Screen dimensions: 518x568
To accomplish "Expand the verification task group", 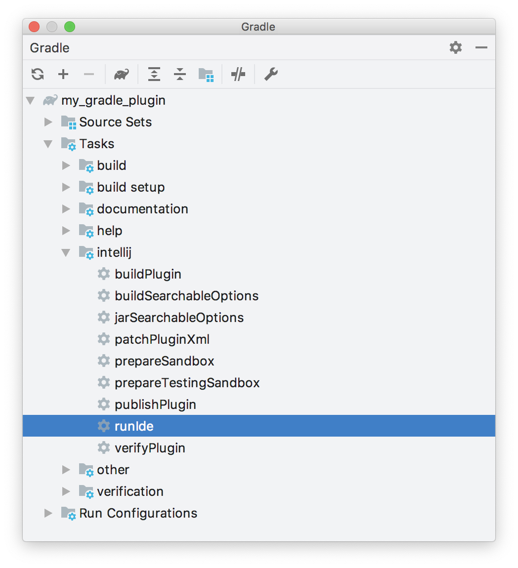I will (x=66, y=491).
